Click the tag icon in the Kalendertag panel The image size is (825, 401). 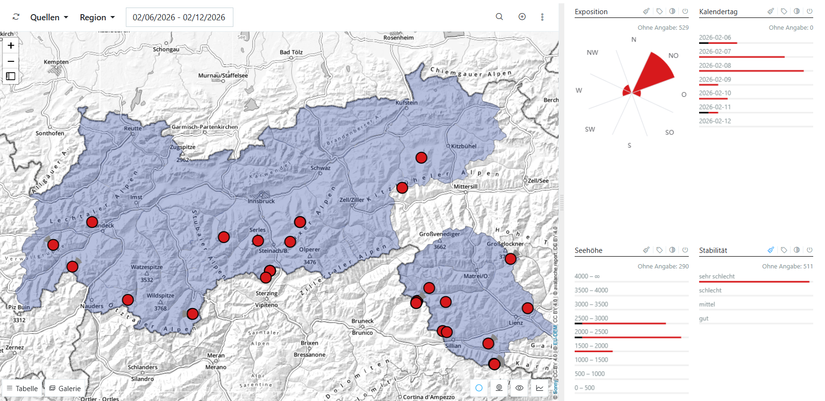coord(784,11)
